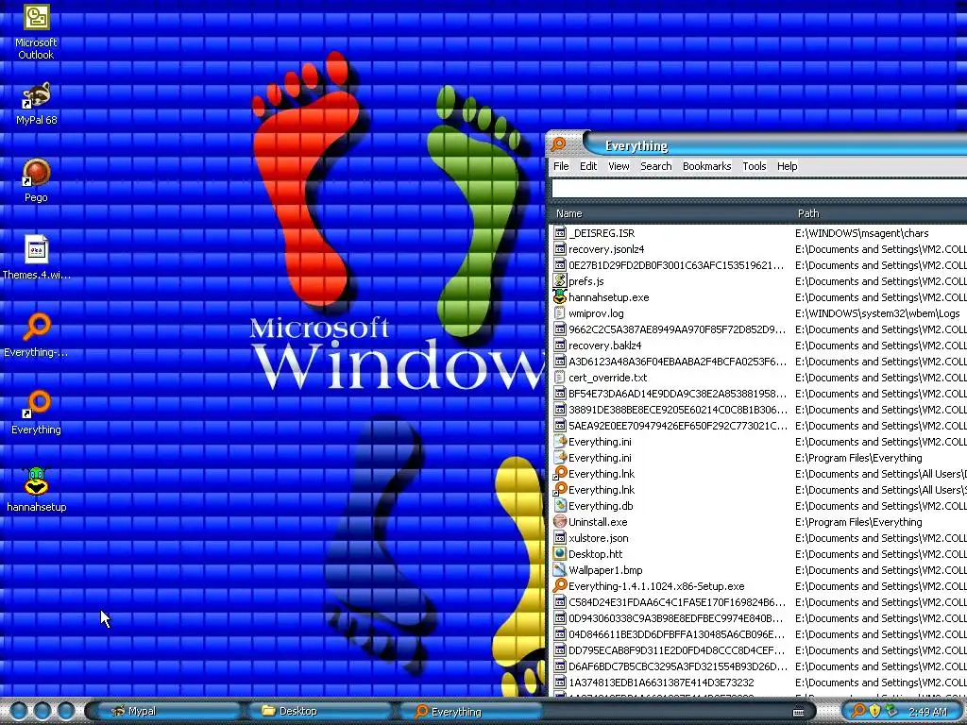Screen dimensions: 967x725
Task: Click the third round taskbar orb button
Action: point(65,711)
